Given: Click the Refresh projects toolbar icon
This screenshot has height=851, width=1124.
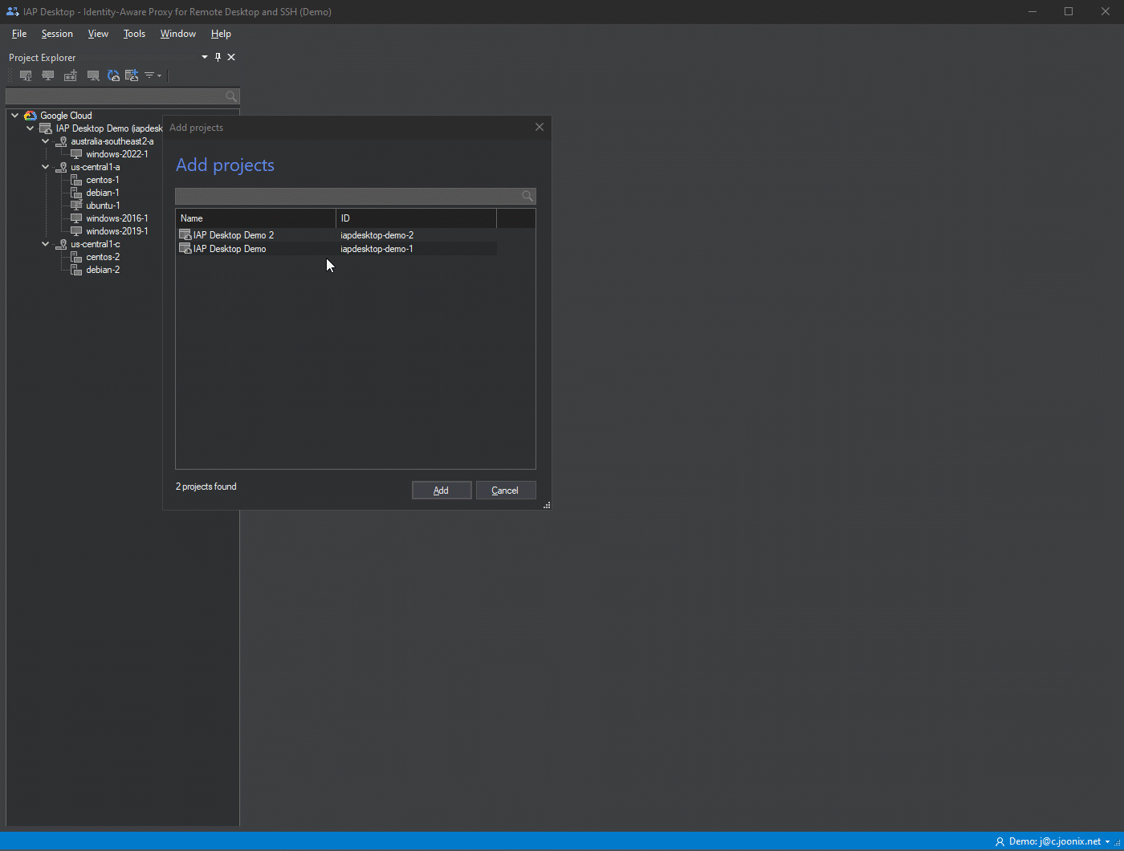Looking at the screenshot, I should pyautogui.click(x=113, y=75).
